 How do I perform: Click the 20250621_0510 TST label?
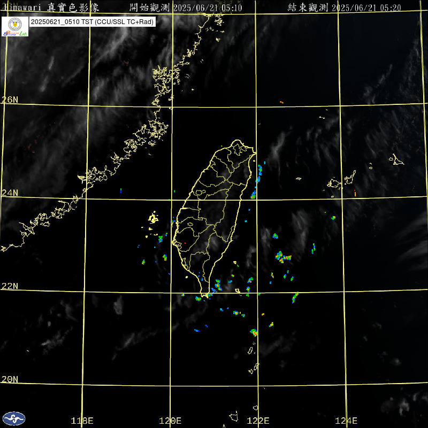[93, 22]
